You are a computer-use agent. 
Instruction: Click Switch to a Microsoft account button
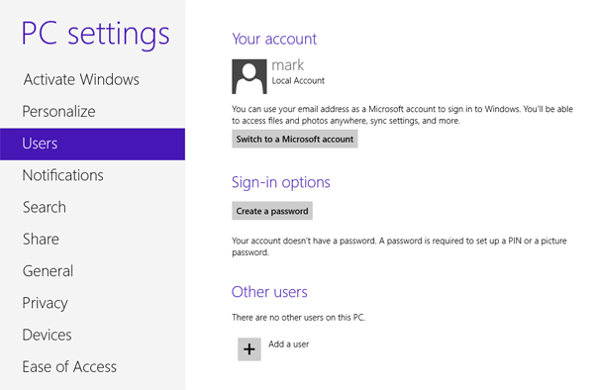[295, 139]
